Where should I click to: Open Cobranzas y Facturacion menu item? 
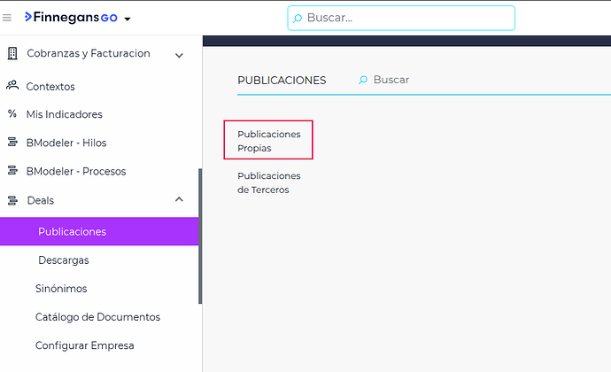89,53
